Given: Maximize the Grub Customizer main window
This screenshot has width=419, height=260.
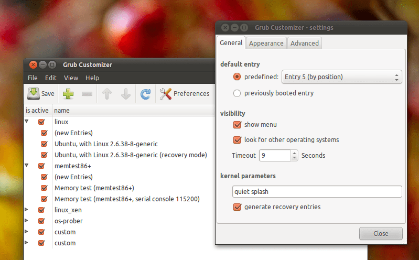Looking at the screenshot, I should pos(52,64).
